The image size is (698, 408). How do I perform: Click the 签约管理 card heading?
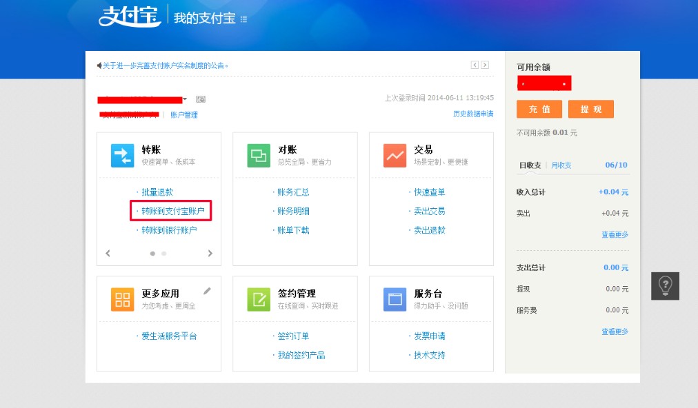[x=297, y=293]
